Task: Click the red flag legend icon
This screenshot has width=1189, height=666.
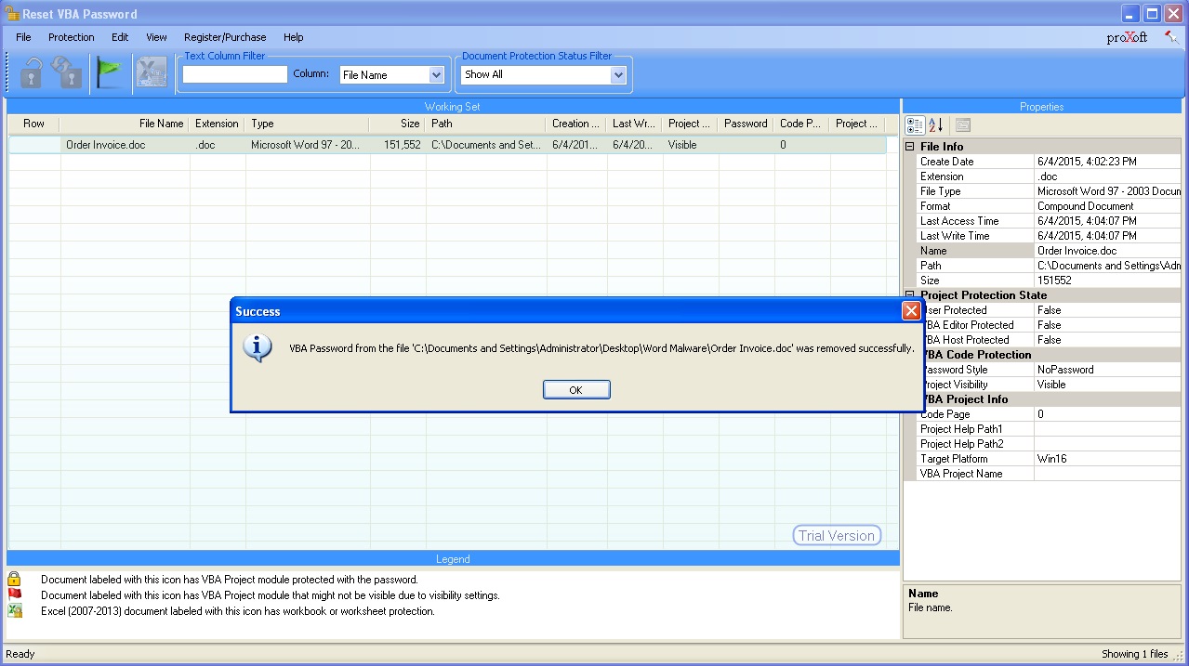Action: [14, 595]
